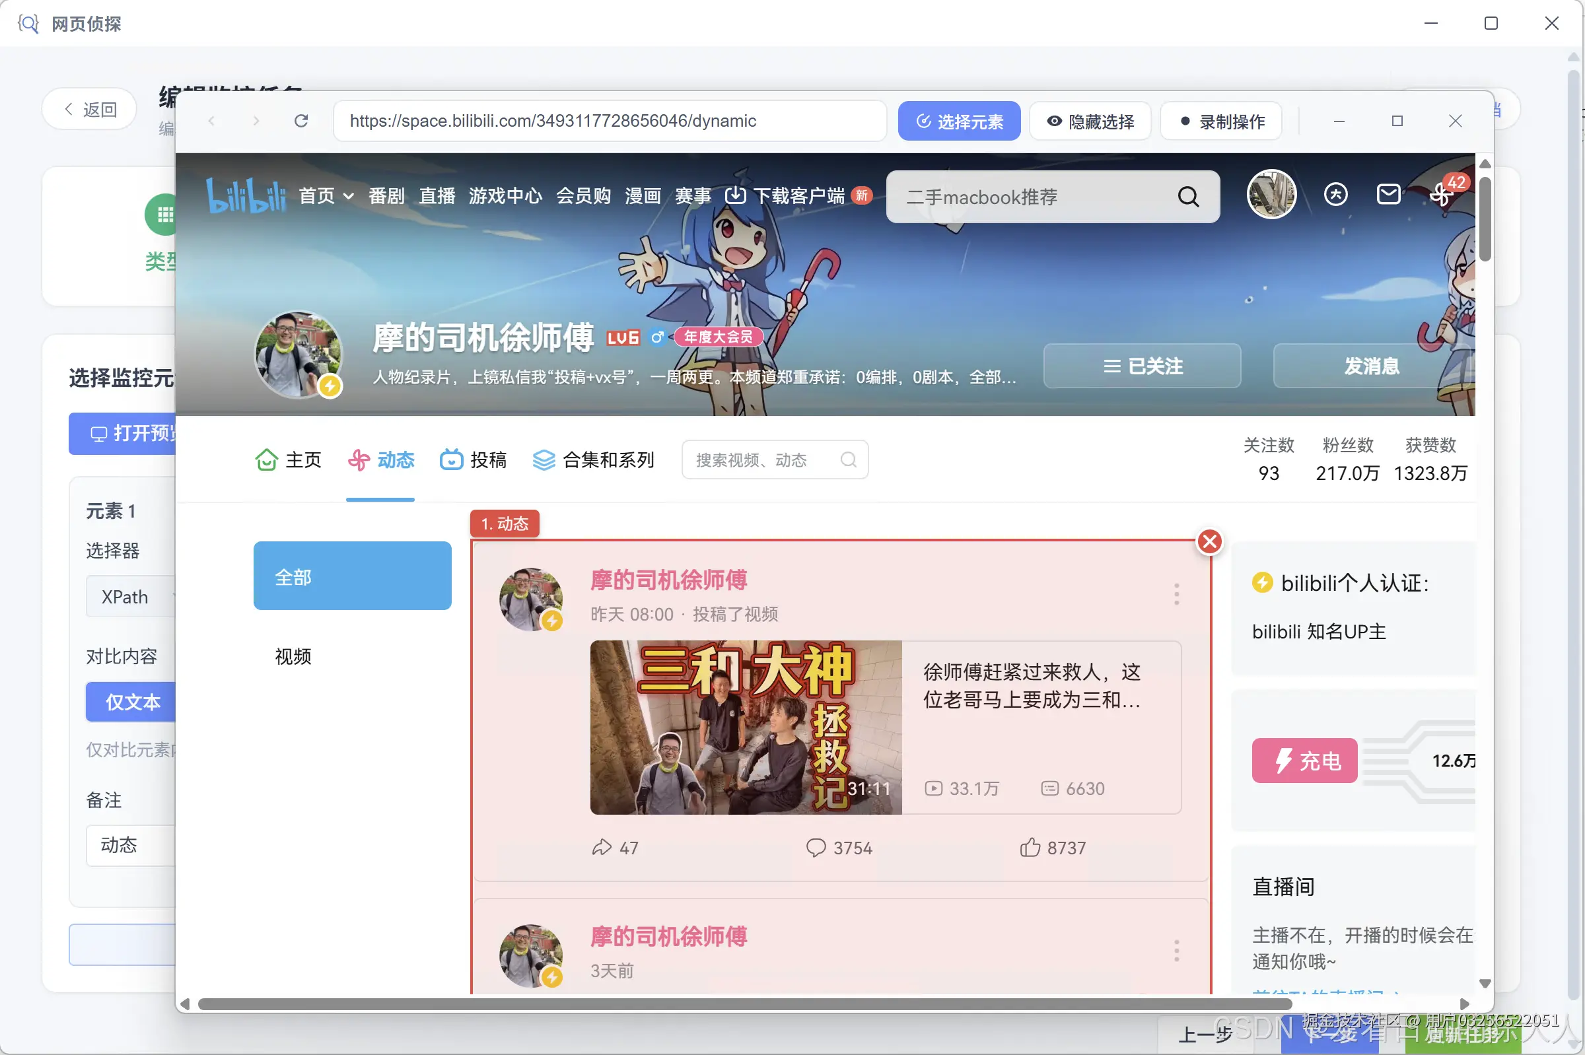
Task: Open 直播 in bilibili navigation
Action: click(x=437, y=196)
